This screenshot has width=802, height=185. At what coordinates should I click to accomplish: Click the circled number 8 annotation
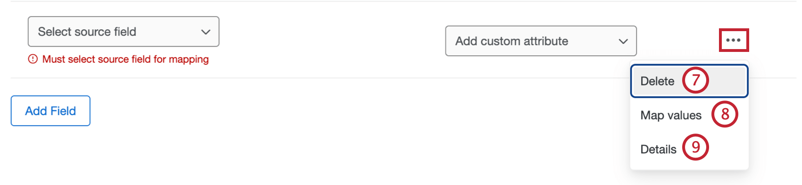click(x=725, y=114)
